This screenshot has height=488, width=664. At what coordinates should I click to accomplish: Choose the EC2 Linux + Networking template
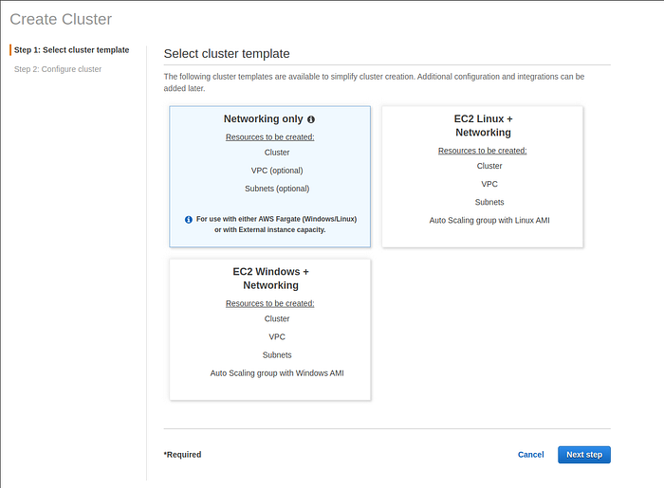[482, 176]
